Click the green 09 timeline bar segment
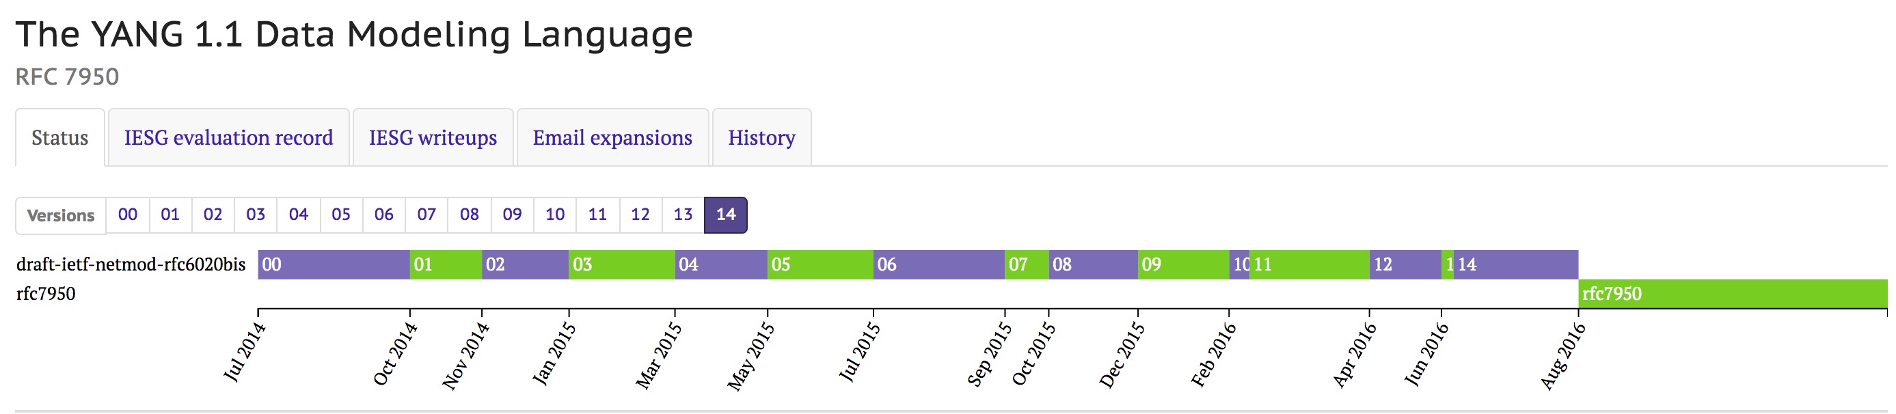This screenshot has height=414, width=1896. 1183,264
